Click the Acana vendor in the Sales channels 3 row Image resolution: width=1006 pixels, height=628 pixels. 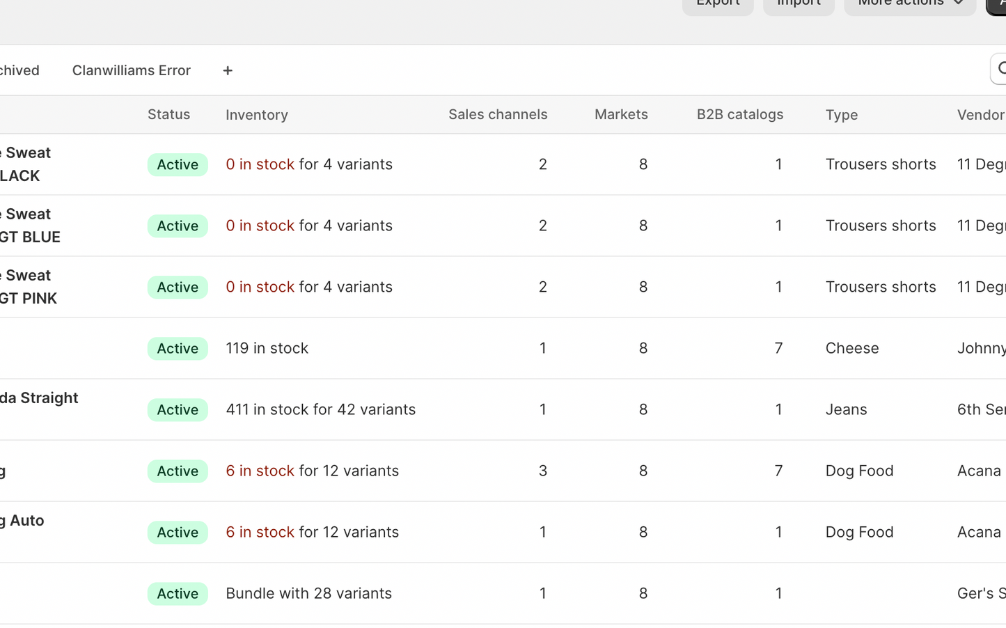coord(979,471)
